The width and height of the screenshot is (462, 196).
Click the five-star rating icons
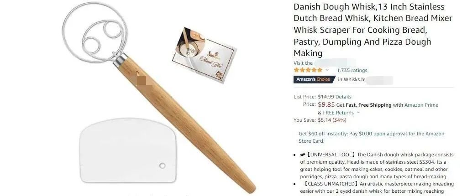pyautogui.click(x=308, y=70)
